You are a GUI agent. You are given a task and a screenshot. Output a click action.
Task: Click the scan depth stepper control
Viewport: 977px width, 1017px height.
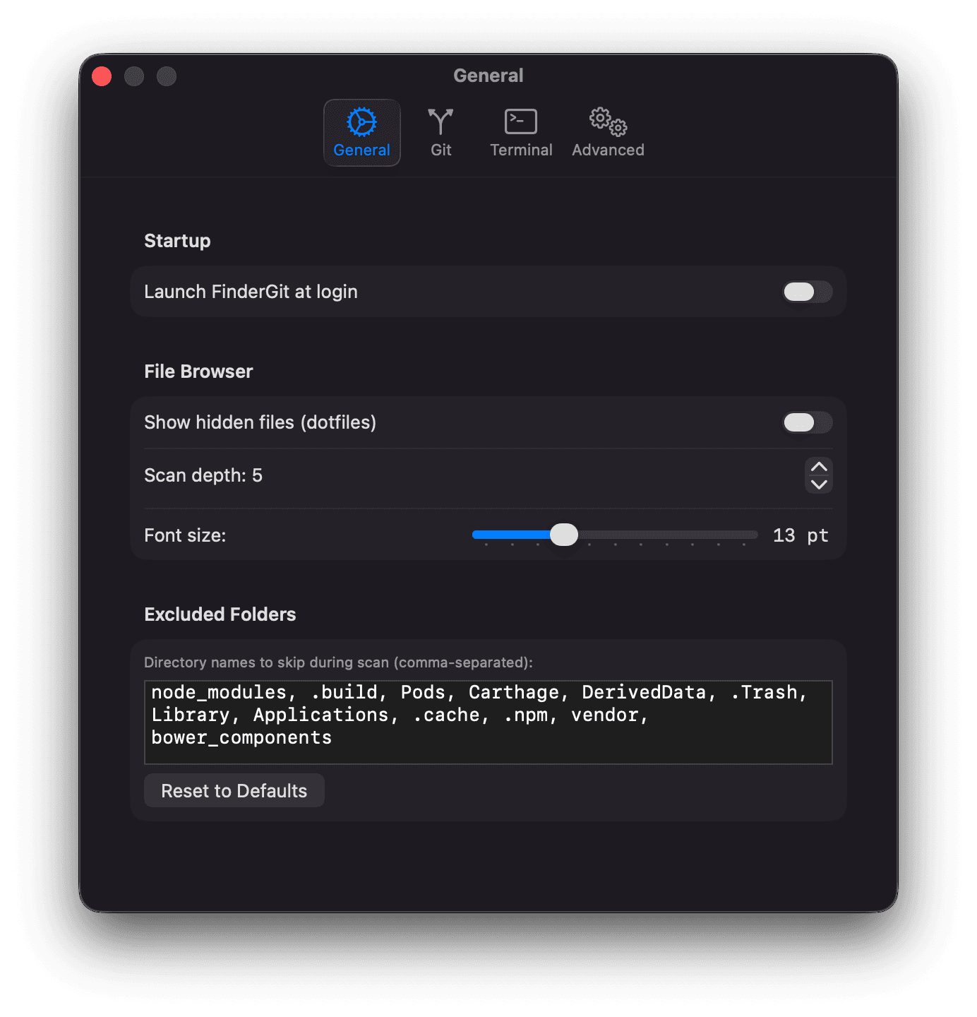[x=818, y=476]
